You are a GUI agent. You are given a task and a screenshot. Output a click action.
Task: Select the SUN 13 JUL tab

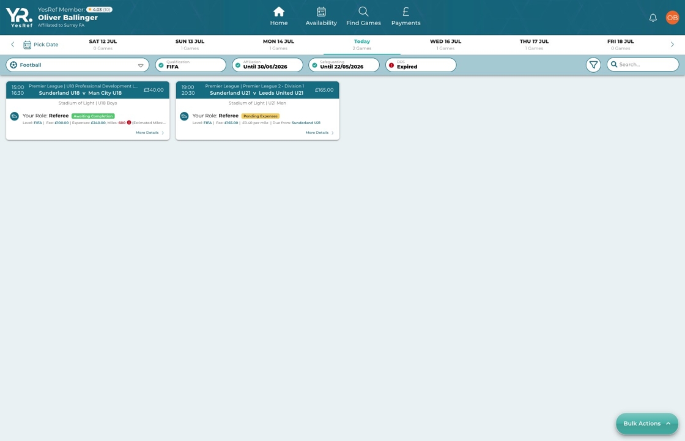190,44
